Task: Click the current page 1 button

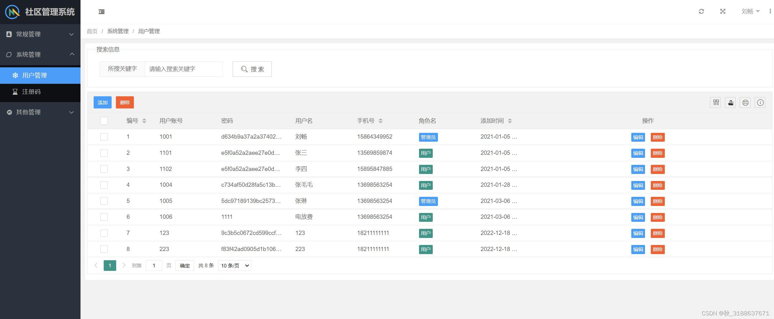Action: [x=110, y=265]
